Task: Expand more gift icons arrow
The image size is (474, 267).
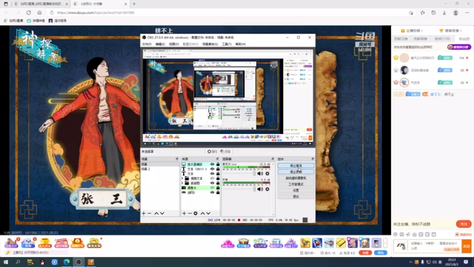Action: click(386, 243)
